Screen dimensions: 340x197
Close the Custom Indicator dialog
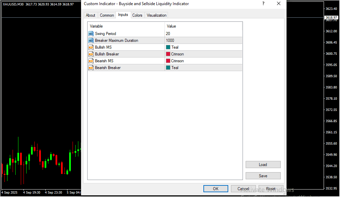(x=279, y=4)
